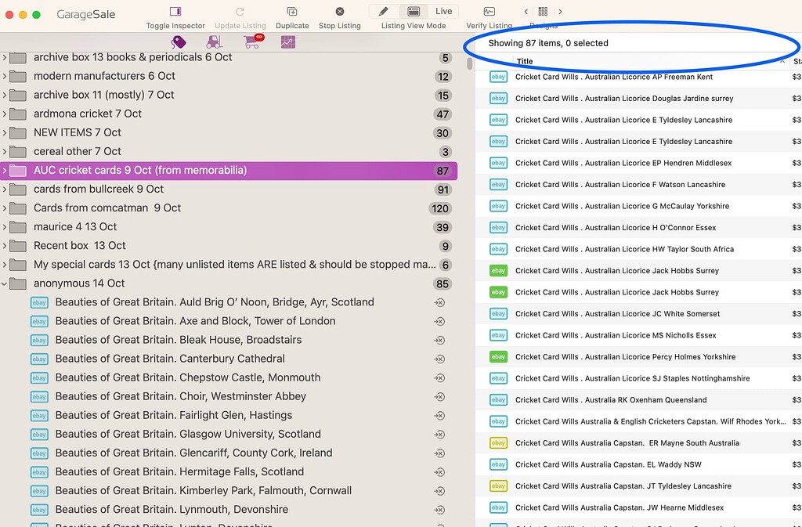Click status icon beside Chepstow Castle row
Image resolution: width=802 pixels, height=527 pixels.
[x=439, y=378]
